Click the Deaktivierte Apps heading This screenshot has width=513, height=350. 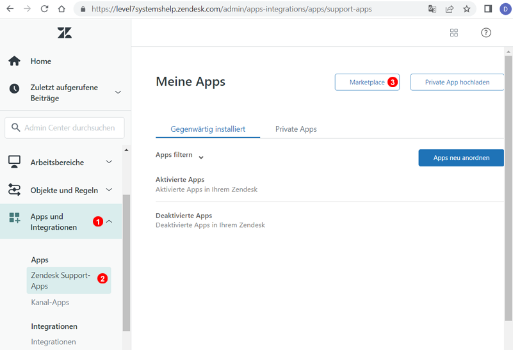click(184, 216)
